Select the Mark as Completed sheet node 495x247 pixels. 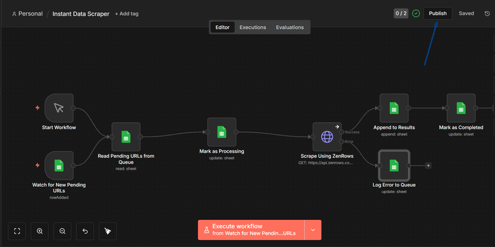pos(461,108)
